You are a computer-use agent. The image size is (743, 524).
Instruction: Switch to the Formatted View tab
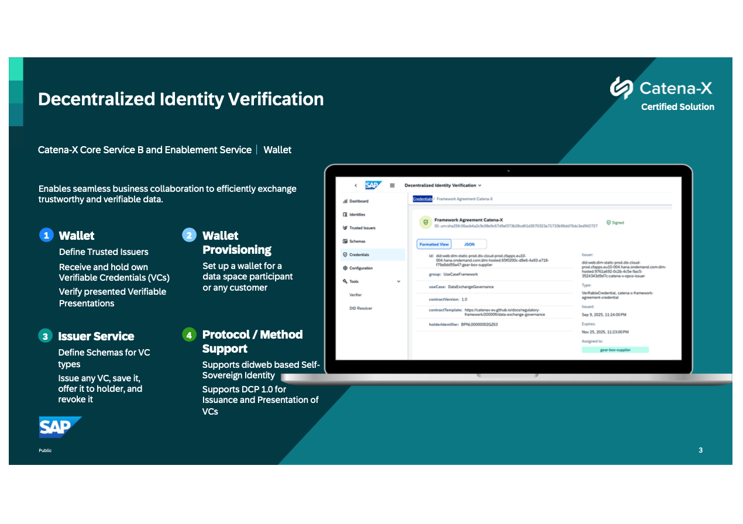[x=434, y=244]
